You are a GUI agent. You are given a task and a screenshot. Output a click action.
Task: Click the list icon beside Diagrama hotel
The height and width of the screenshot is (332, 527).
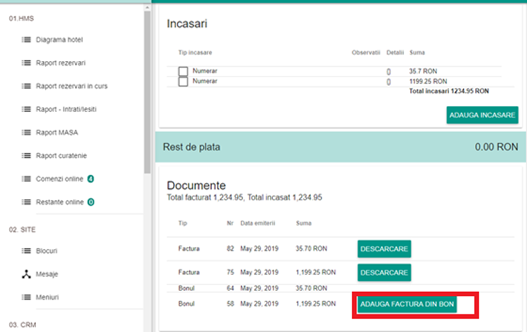(26, 40)
